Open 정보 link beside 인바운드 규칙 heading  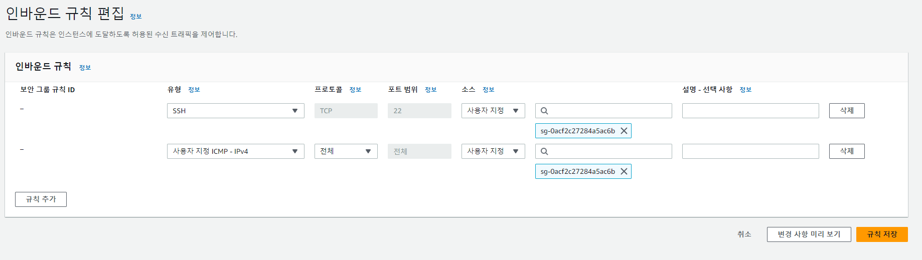point(85,68)
